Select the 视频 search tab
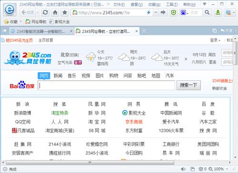The height and width of the screenshot is (173, 238). (86, 76)
